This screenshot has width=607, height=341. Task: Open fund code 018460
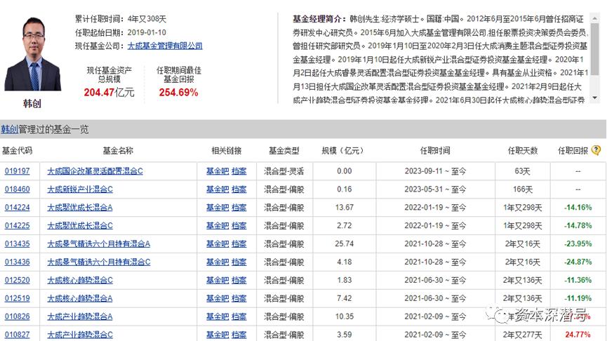tap(17, 189)
